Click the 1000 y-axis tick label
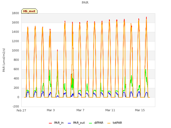Screen dimensions: 171x128 (x=15, y=50)
